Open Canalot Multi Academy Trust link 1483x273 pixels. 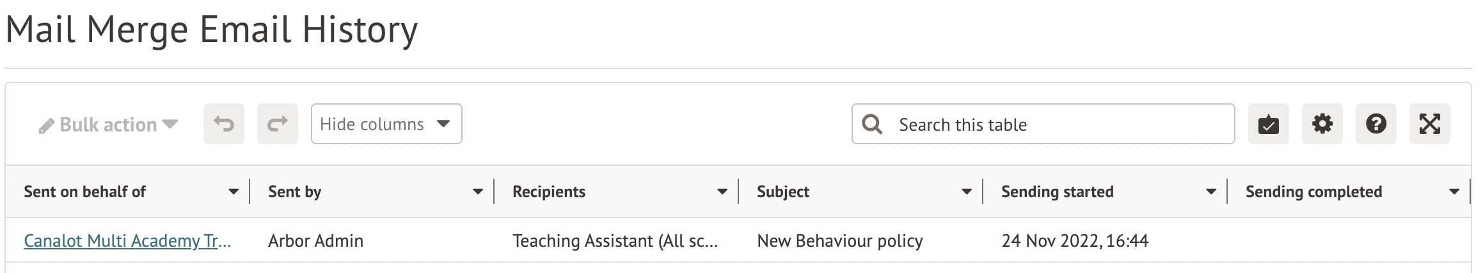pos(127,240)
